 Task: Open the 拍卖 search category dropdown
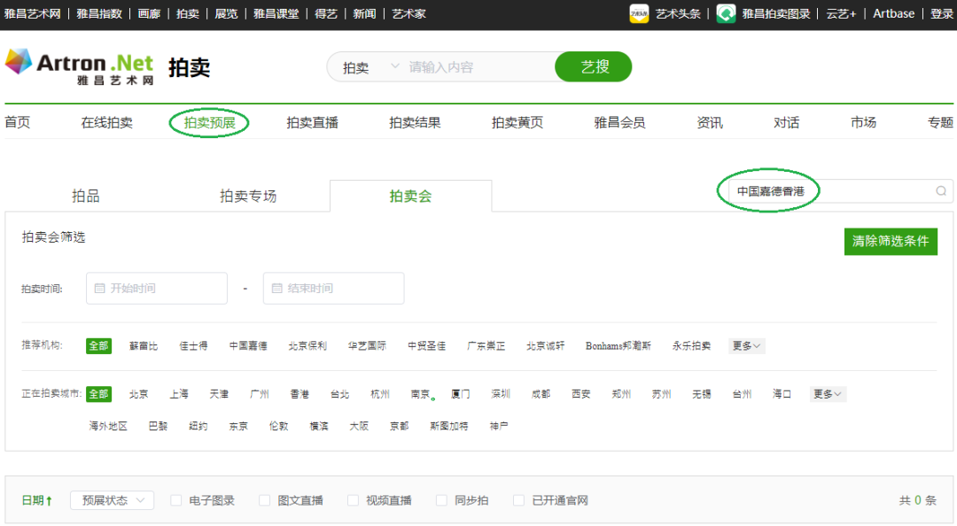point(371,67)
